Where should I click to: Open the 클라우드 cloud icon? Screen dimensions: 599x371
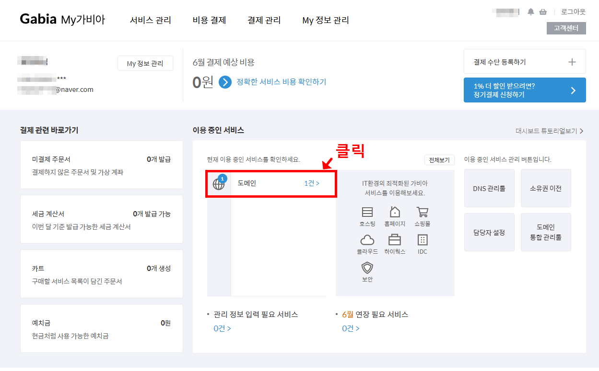(x=367, y=240)
